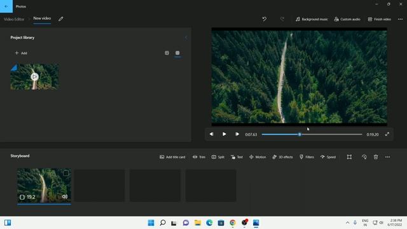Click the back arrow in Photos
Screen dimensions: 407x229
(6, 6)
